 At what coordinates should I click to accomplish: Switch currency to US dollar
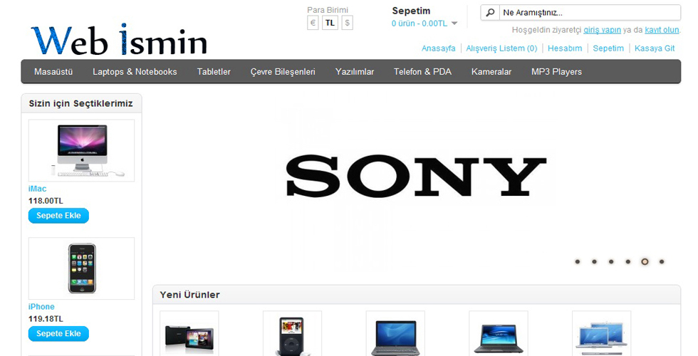[x=347, y=23]
